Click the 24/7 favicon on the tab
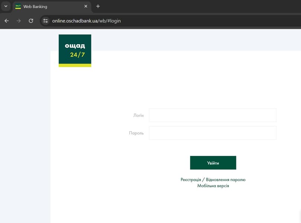Image resolution: width=301 pixels, height=223 pixels. (18, 6)
